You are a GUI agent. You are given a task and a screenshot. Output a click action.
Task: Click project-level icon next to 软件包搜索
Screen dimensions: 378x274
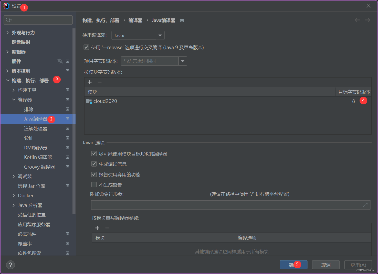pos(68,253)
